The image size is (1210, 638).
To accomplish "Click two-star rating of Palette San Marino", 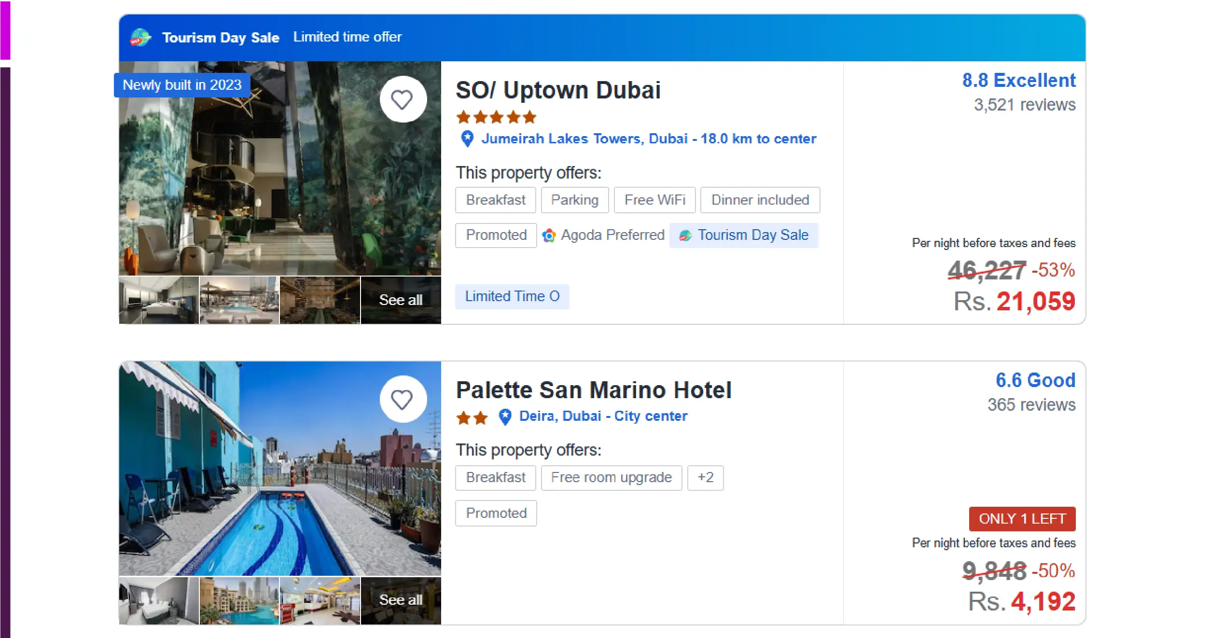I will (x=472, y=417).
